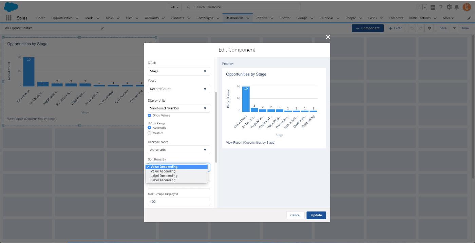This screenshot has width=475, height=243.
Task: Click the Update button
Action: tap(316, 215)
